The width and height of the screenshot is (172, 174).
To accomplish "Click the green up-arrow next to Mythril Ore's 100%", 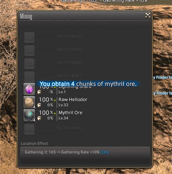I will 55,113.
